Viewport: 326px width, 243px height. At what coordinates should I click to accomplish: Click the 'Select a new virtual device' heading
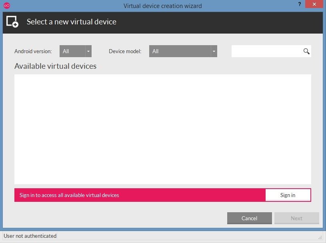click(72, 22)
